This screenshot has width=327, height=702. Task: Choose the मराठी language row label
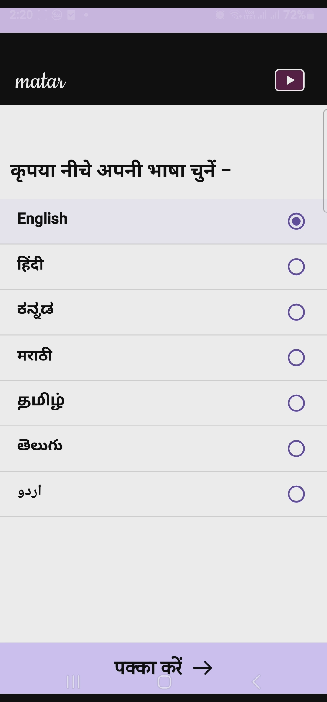pos(35,355)
